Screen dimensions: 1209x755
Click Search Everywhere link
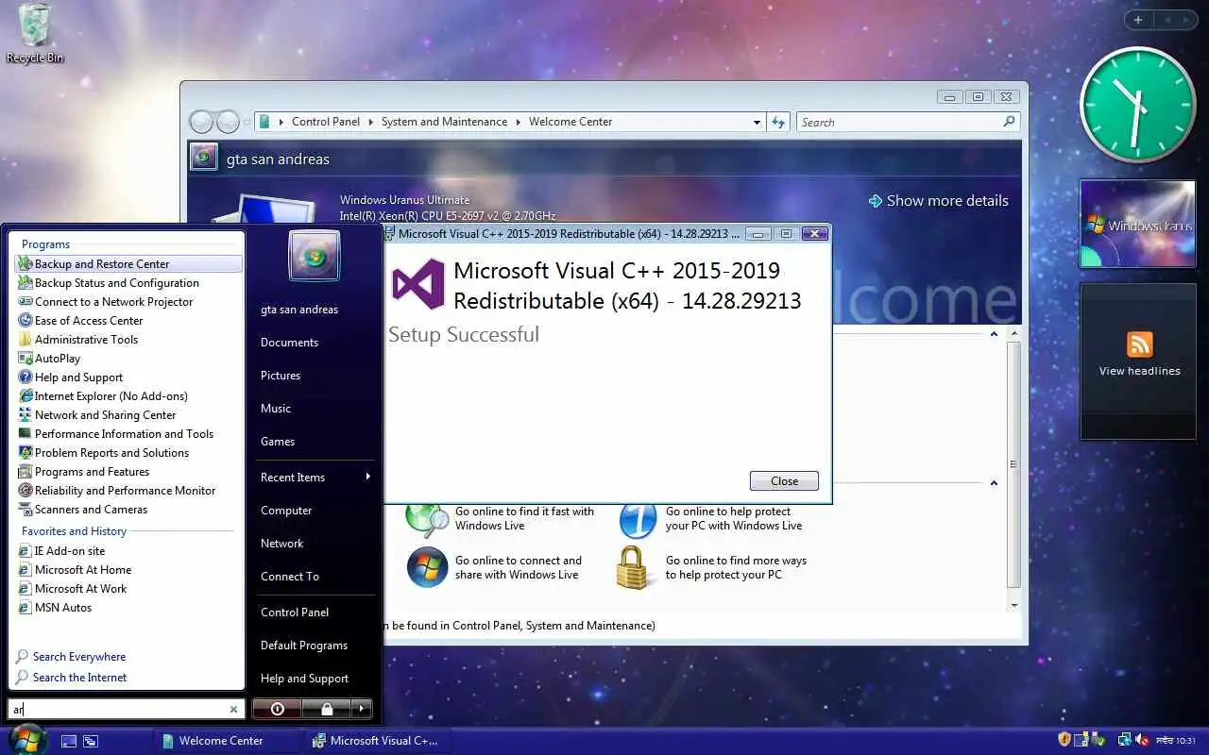(x=71, y=657)
